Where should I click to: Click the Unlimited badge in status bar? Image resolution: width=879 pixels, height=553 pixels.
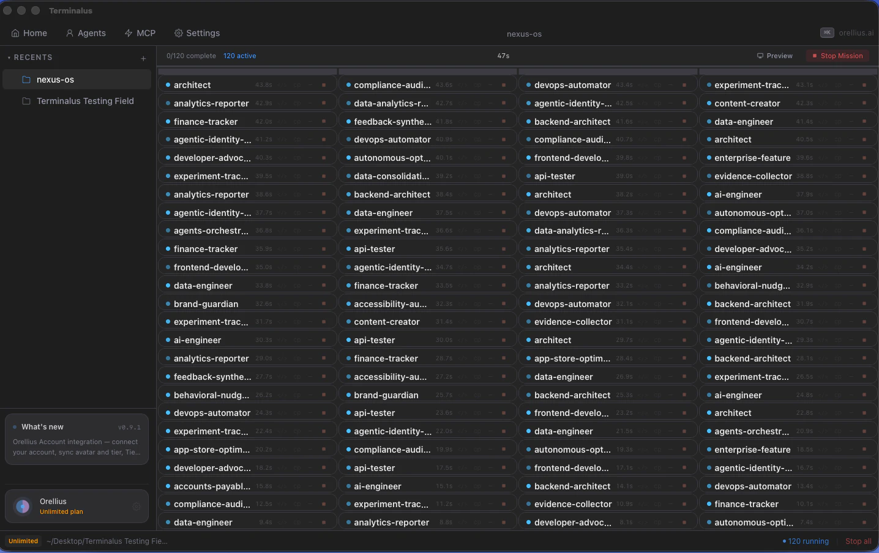23,541
